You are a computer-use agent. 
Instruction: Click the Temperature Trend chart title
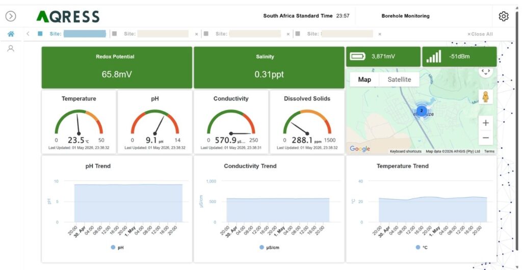403,166
